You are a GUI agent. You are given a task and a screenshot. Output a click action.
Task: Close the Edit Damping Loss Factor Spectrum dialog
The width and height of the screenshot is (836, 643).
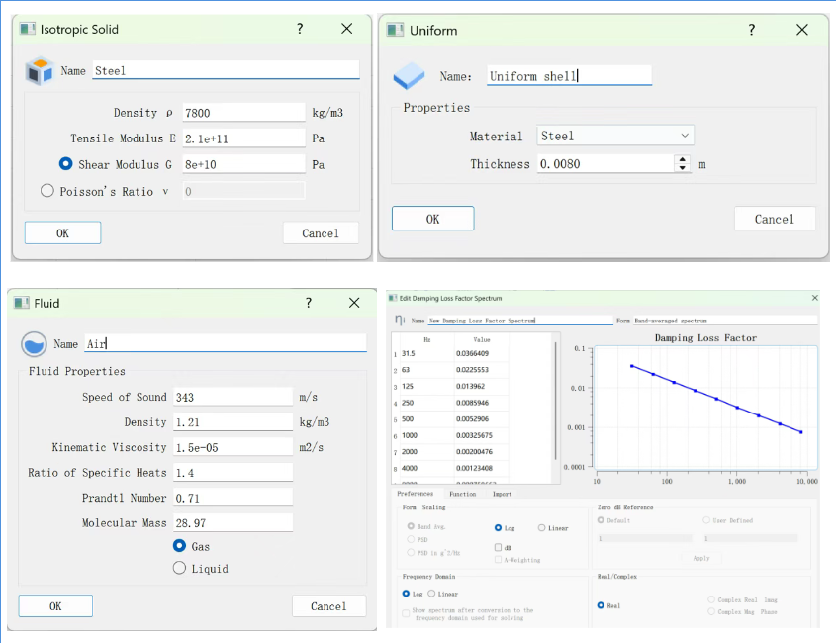tap(814, 298)
